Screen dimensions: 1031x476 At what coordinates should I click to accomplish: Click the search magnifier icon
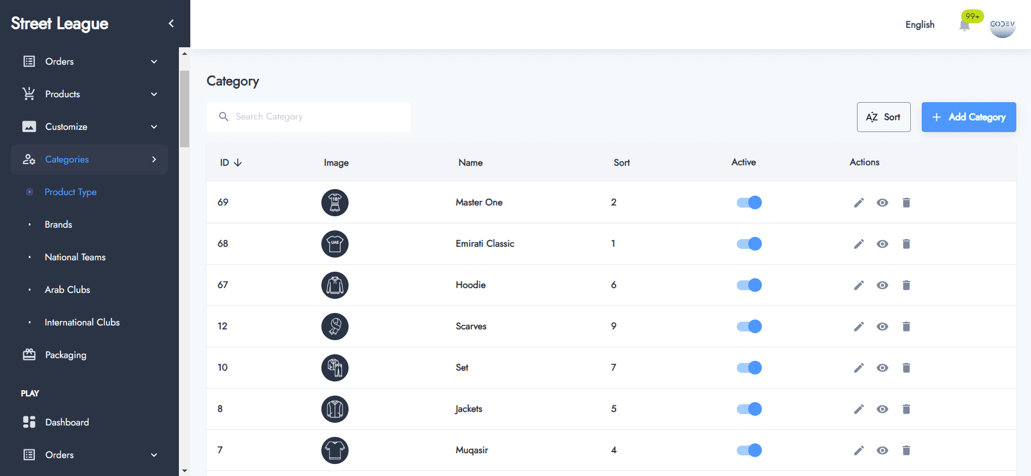(x=223, y=117)
